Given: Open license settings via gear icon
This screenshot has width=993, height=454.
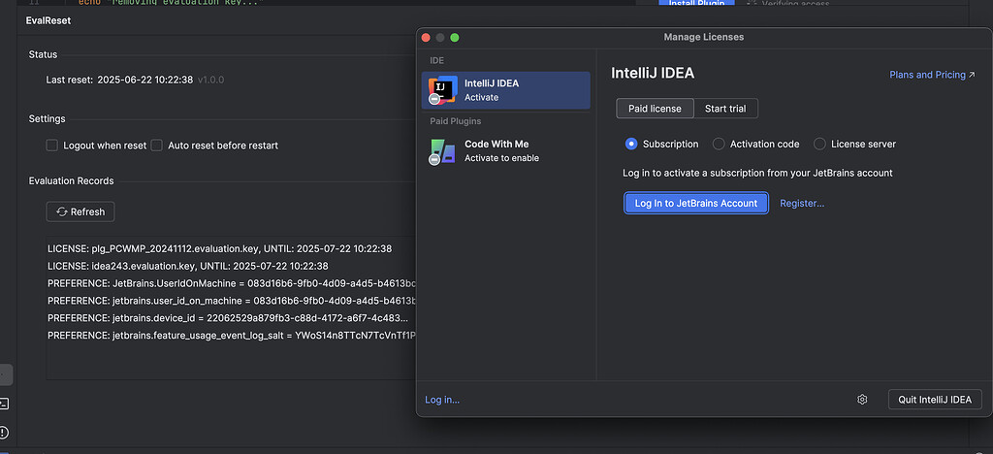Looking at the screenshot, I should point(862,400).
